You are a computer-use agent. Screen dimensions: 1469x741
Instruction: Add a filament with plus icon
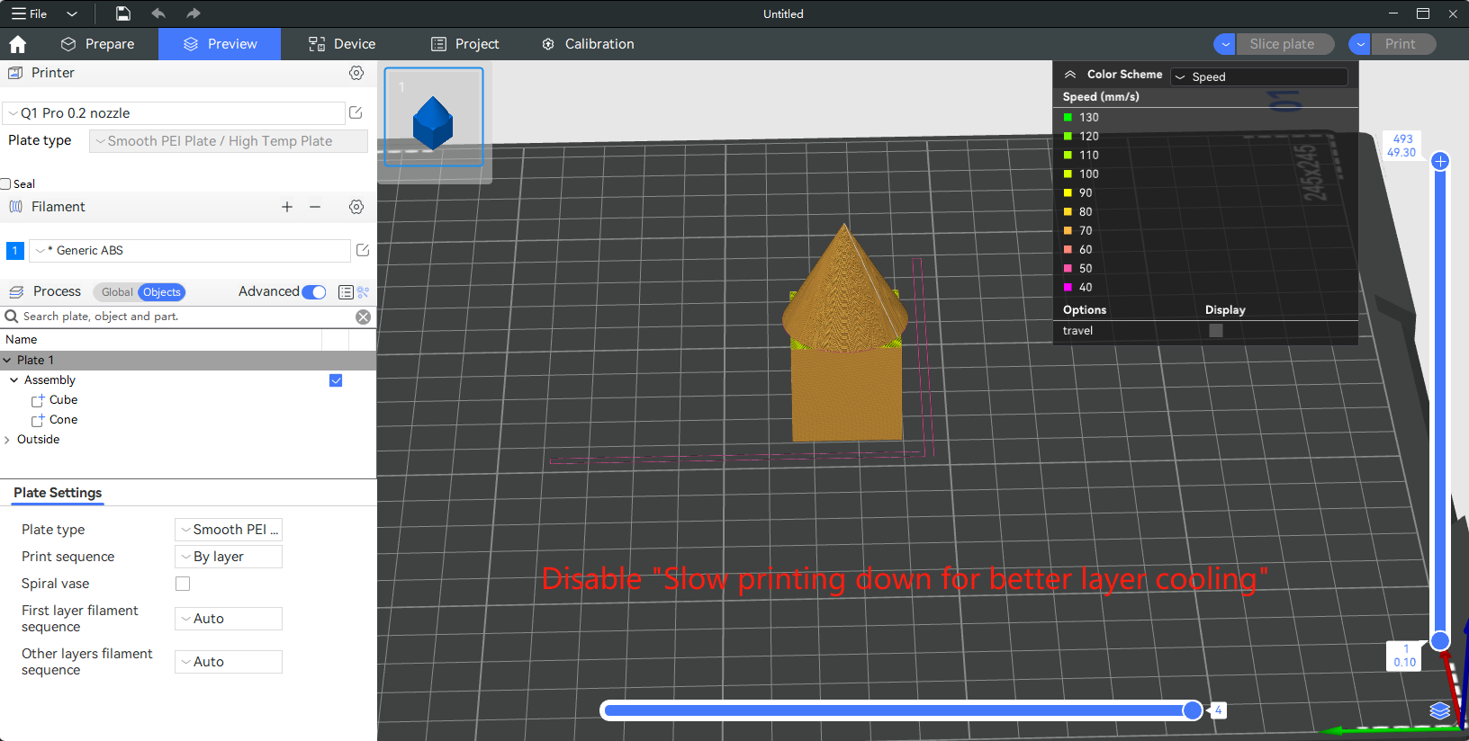coord(287,207)
